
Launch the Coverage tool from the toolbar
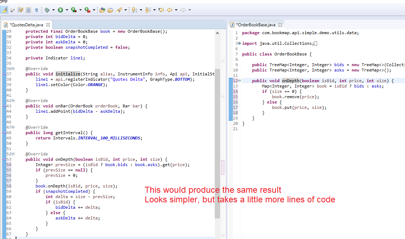coord(73,10)
